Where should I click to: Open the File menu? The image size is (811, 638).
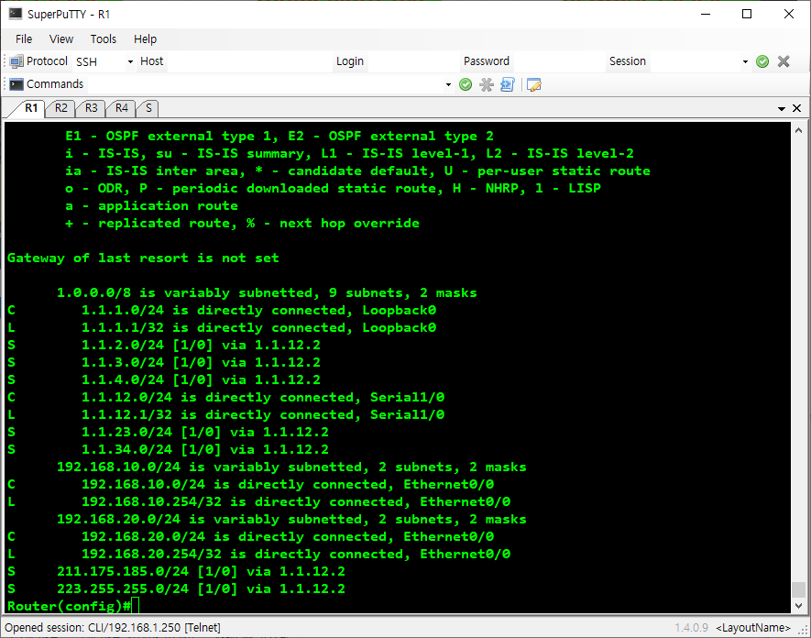[24, 38]
